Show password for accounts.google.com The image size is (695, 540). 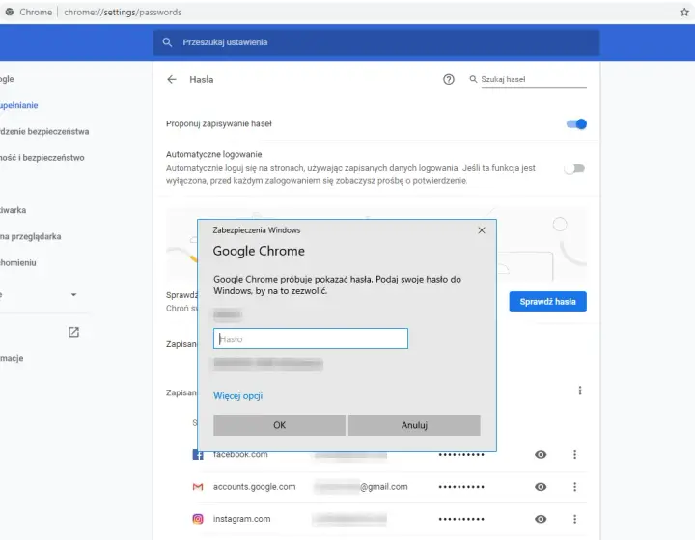(541, 487)
